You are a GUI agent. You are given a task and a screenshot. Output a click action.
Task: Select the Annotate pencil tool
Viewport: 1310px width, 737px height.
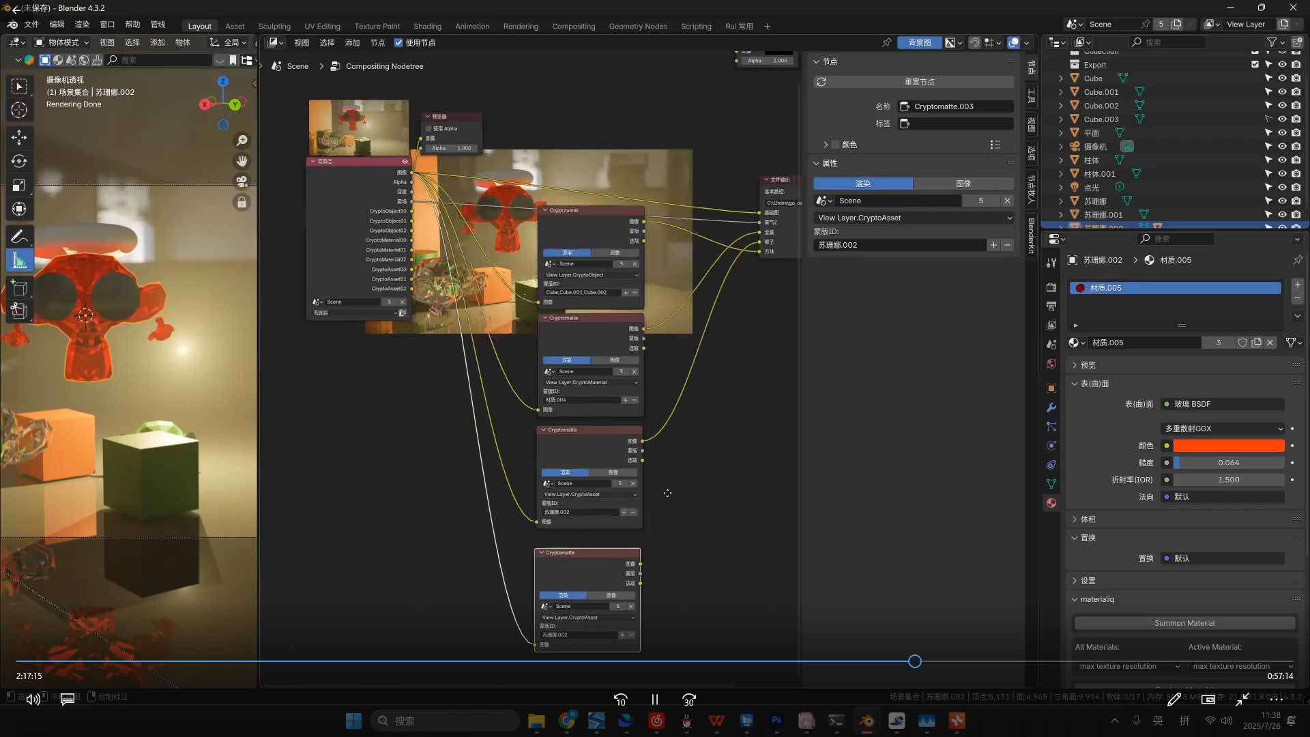pyautogui.click(x=19, y=237)
